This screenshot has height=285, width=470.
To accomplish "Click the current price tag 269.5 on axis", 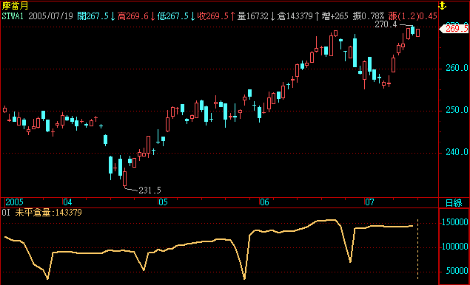I will coord(454,29).
